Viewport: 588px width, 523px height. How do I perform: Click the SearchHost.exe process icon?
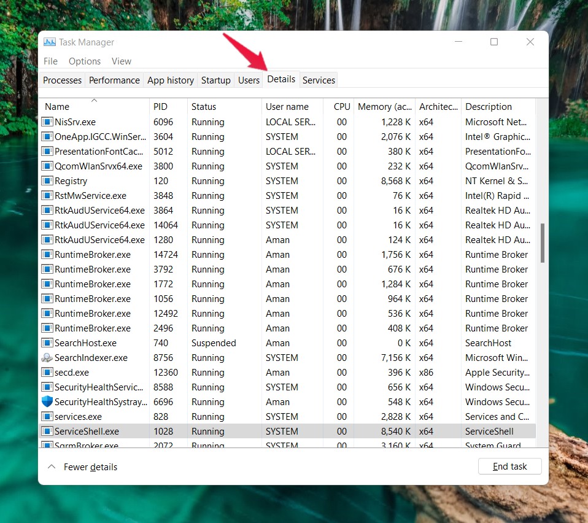tap(47, 343)
